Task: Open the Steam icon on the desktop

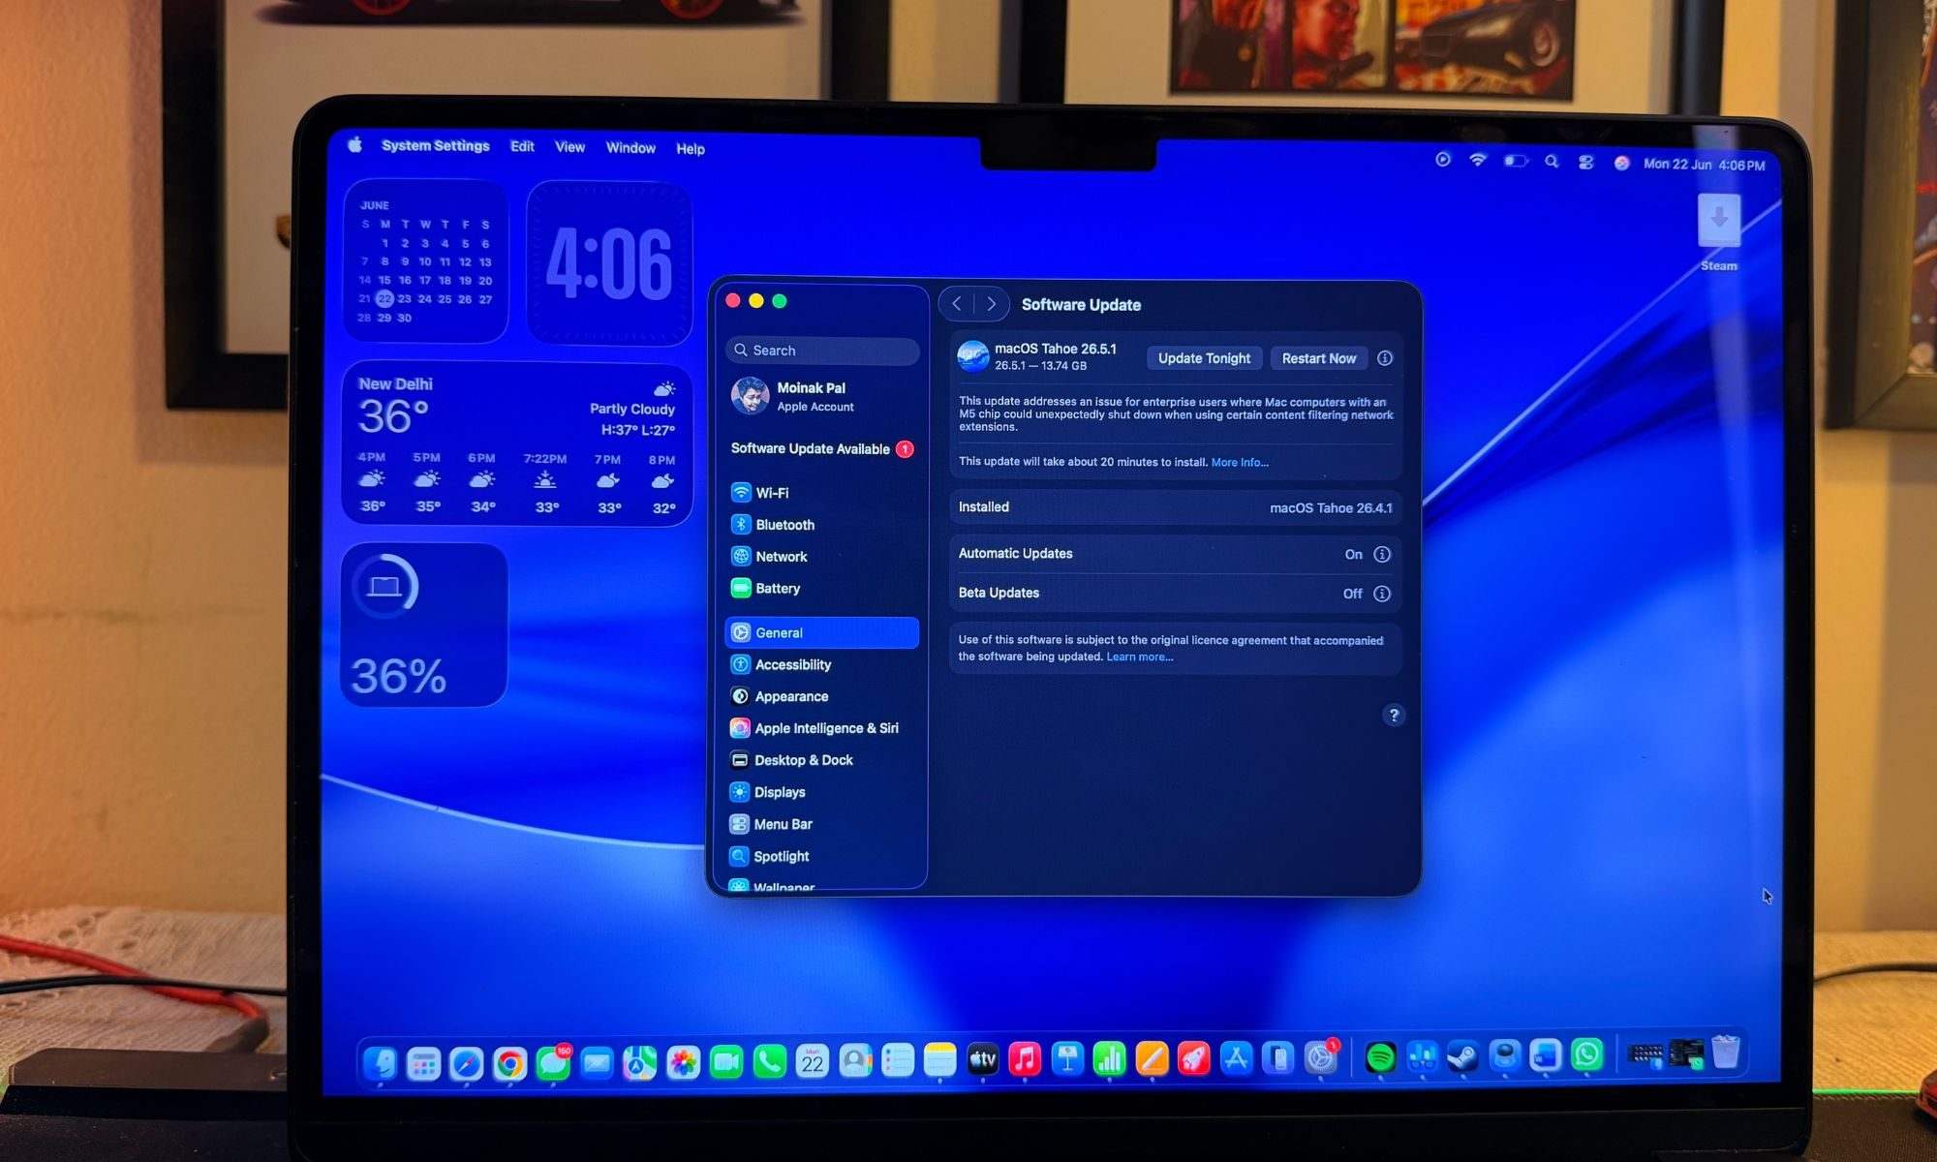Action: [1719, 232]
